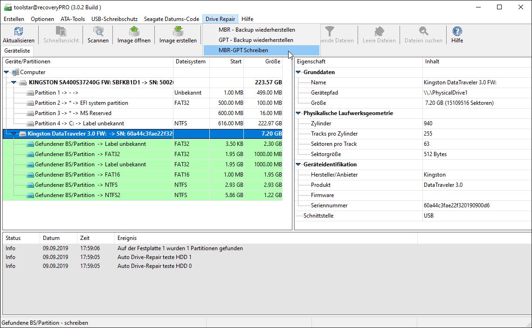The image size is (532, 328).
Task: Click the Scannen toolbar icon
Action: click(x=98, y=31)
